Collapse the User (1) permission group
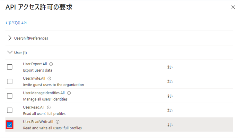 click(10, 53)
